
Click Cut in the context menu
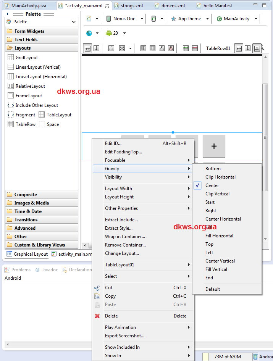[143, 288]
